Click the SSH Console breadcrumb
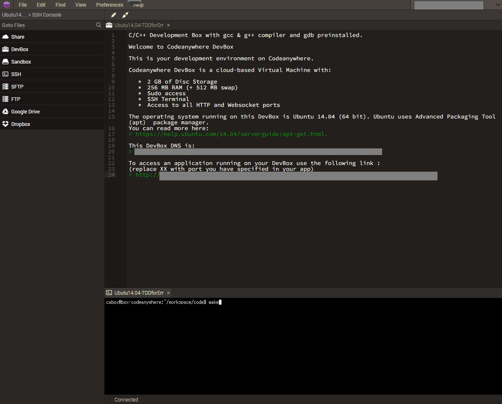This screenshot has width=502, height=404. pyautogui.click(x=47, y=15)
